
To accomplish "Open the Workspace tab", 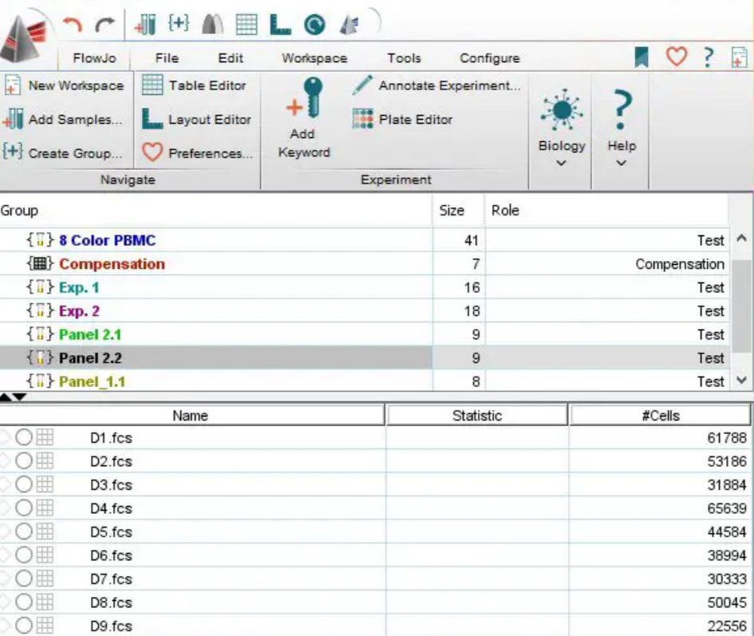I will pos(314,58).
